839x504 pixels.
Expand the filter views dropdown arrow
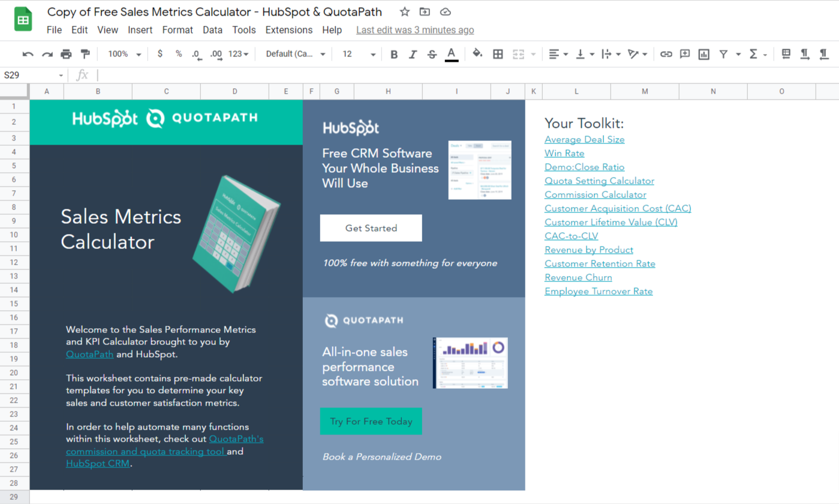[738, 54]
